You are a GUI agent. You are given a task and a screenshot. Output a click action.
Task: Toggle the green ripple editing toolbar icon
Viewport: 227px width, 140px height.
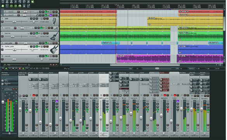click(11, 6)
